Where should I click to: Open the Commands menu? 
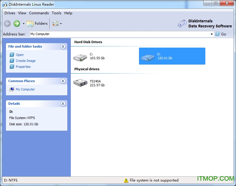pos(39,13)
